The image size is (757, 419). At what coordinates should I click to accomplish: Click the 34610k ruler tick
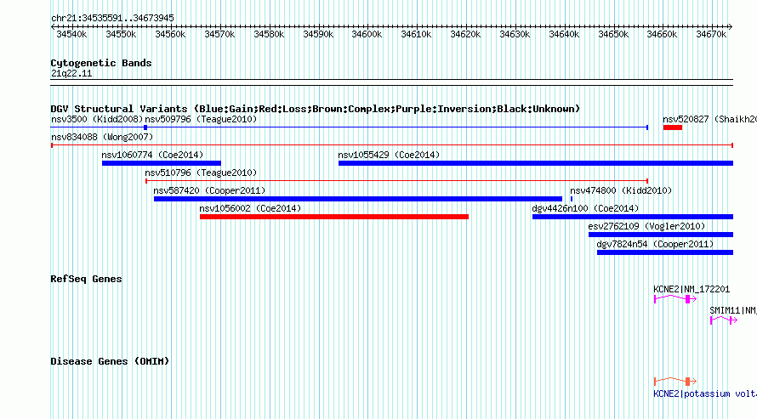[416, 34]
